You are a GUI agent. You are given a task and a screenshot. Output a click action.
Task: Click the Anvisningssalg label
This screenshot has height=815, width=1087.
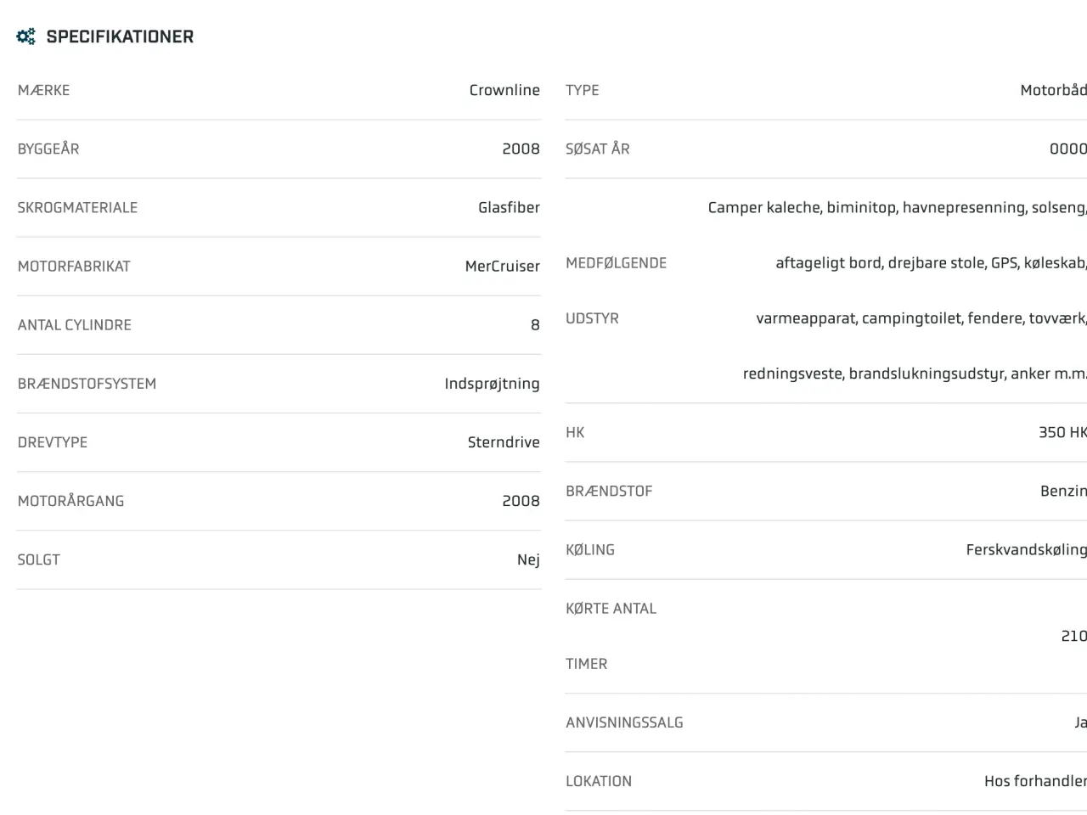(624, 722)
